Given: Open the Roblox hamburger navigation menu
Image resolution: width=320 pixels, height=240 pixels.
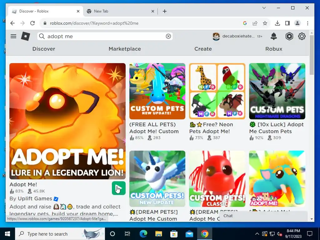Looking at the screenshot, I should point(13,36).
